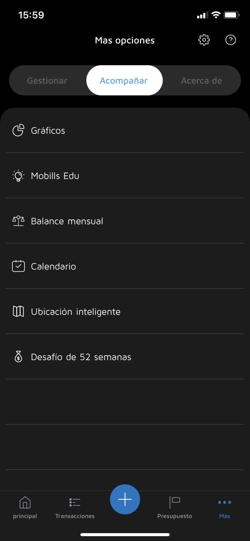The image size is (250, 541).
Task: Tap the Calendario calendar icon
Action: click(18, 266)
